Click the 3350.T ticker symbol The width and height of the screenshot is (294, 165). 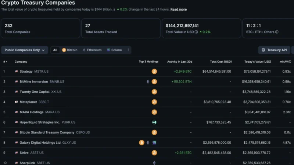(x=44, y=102)
